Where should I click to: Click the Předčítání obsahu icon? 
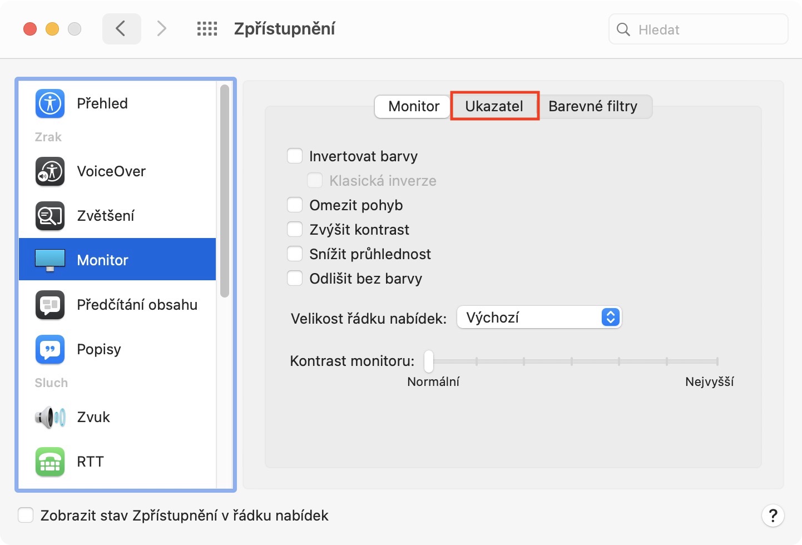[50, 305]
